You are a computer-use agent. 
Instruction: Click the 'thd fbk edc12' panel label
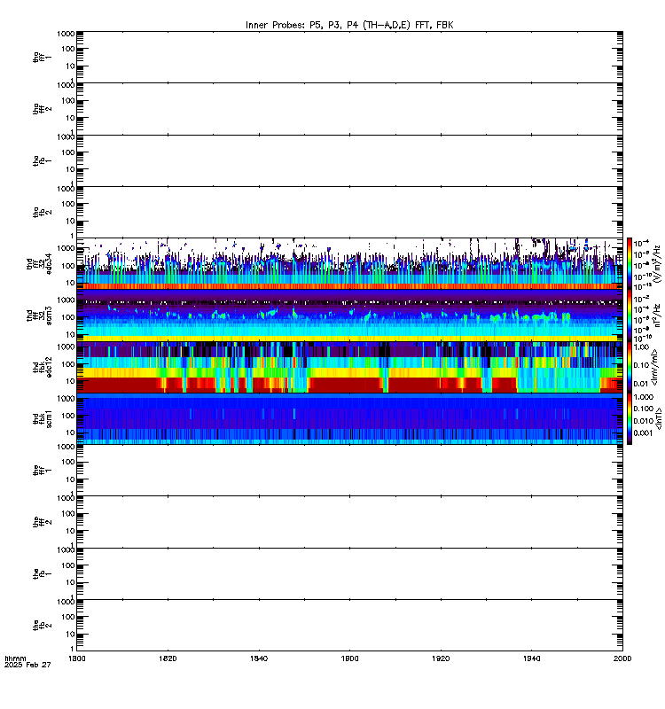(x=42, y=367)
